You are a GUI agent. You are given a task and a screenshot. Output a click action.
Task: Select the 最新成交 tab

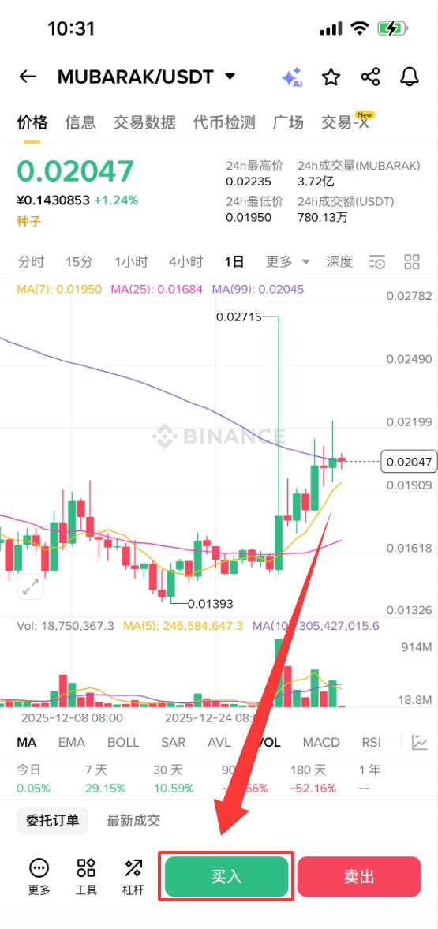133,821
